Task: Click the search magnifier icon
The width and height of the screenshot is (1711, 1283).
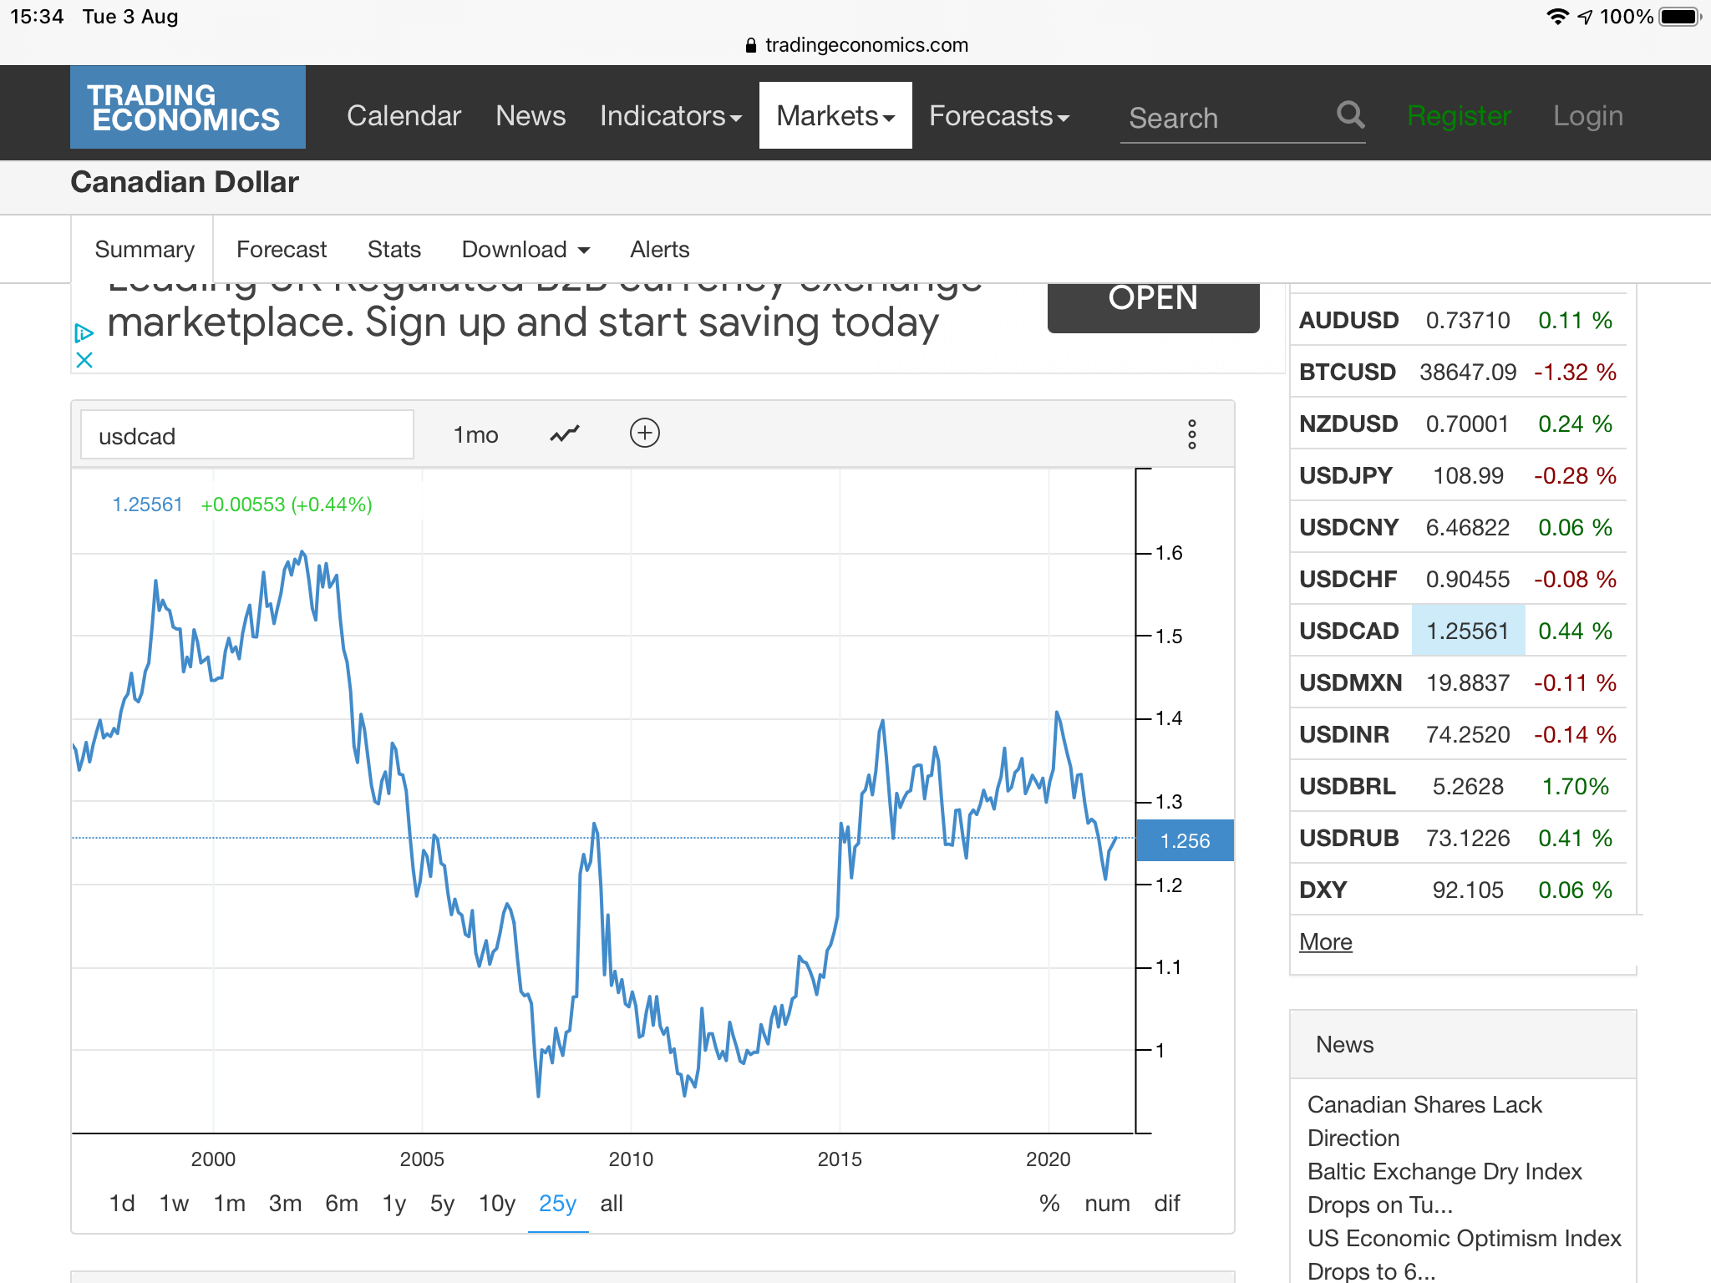Action: point(1350,114)
